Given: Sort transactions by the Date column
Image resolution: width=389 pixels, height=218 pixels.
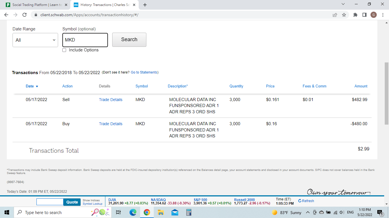Looking at the screenshot, I should pyautogui.click(x=32, y=86).
